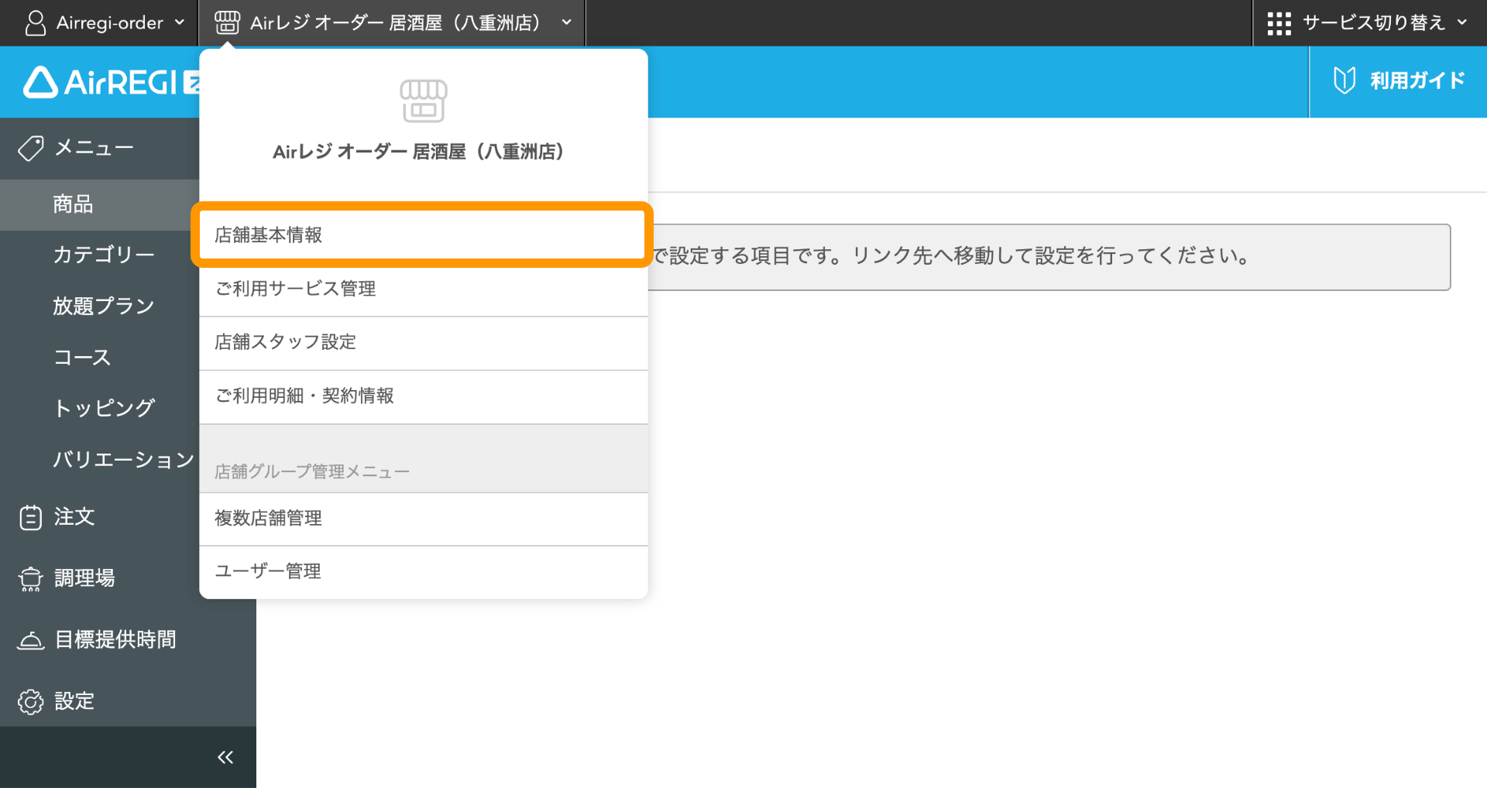The width and height of the screenshot is (1487, 788).
Task: Open the サービス切り替え dropdown chevron
Action: click(x=1462, y=22)
